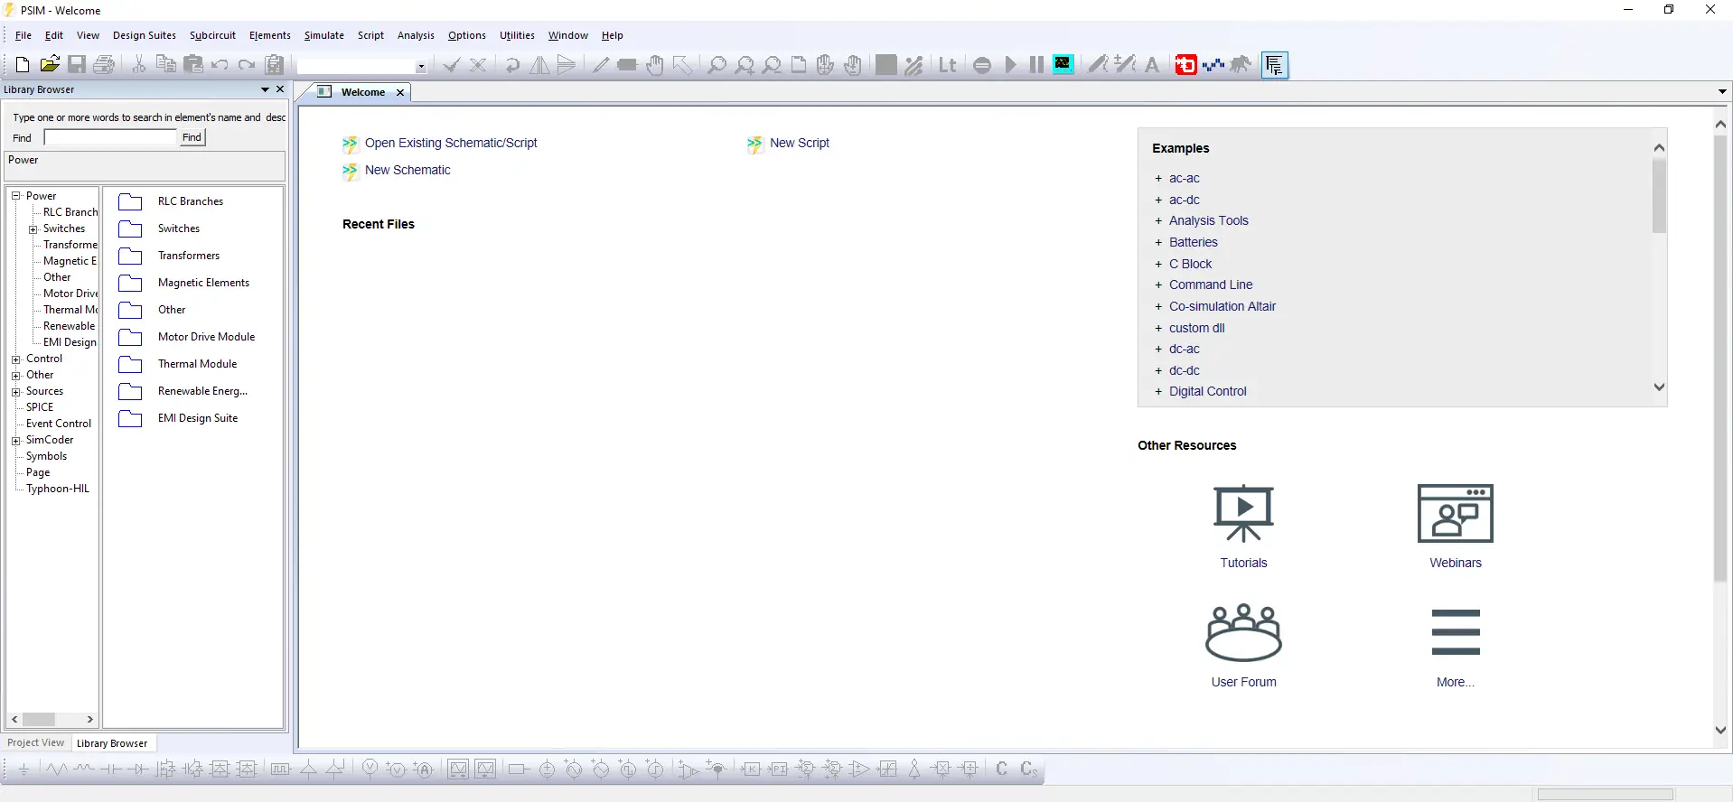Viewport: 1733px width, 802px height.
Task: Close the Library Browser panel
Action: 280,89
